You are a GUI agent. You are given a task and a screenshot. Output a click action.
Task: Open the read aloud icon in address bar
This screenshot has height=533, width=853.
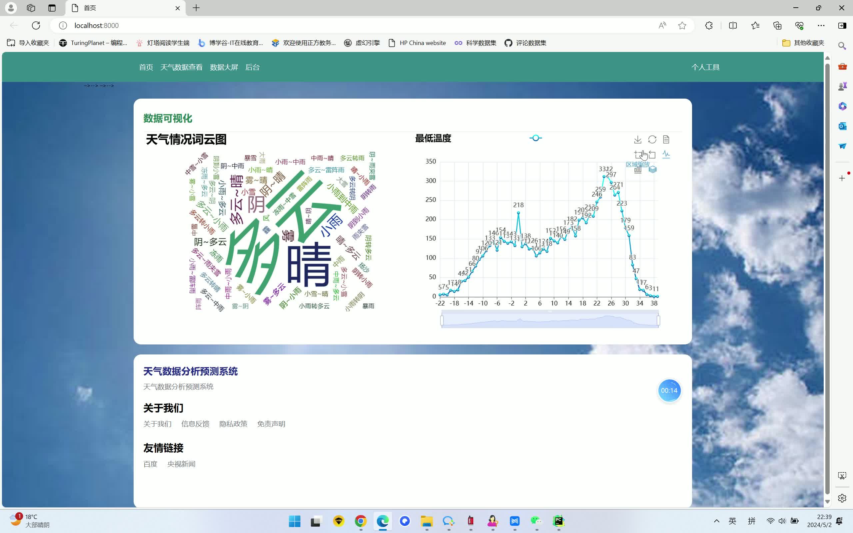[x=662, y=25]
